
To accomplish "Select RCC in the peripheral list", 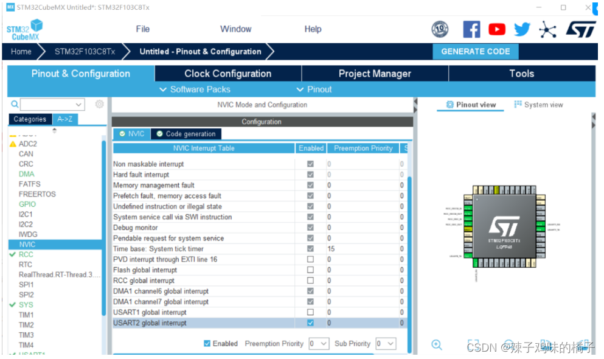I will pos(26,254).
